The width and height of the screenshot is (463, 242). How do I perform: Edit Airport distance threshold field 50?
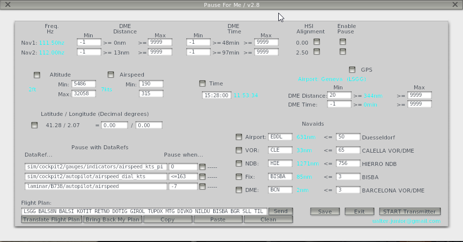[x=348, y=137]
